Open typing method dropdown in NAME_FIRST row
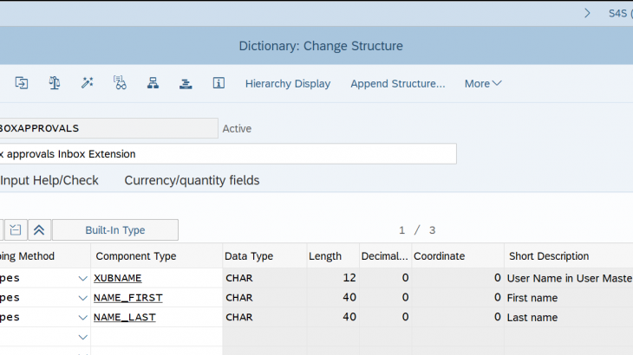Viewport: 633px width, 355px height. click(82, 298)
